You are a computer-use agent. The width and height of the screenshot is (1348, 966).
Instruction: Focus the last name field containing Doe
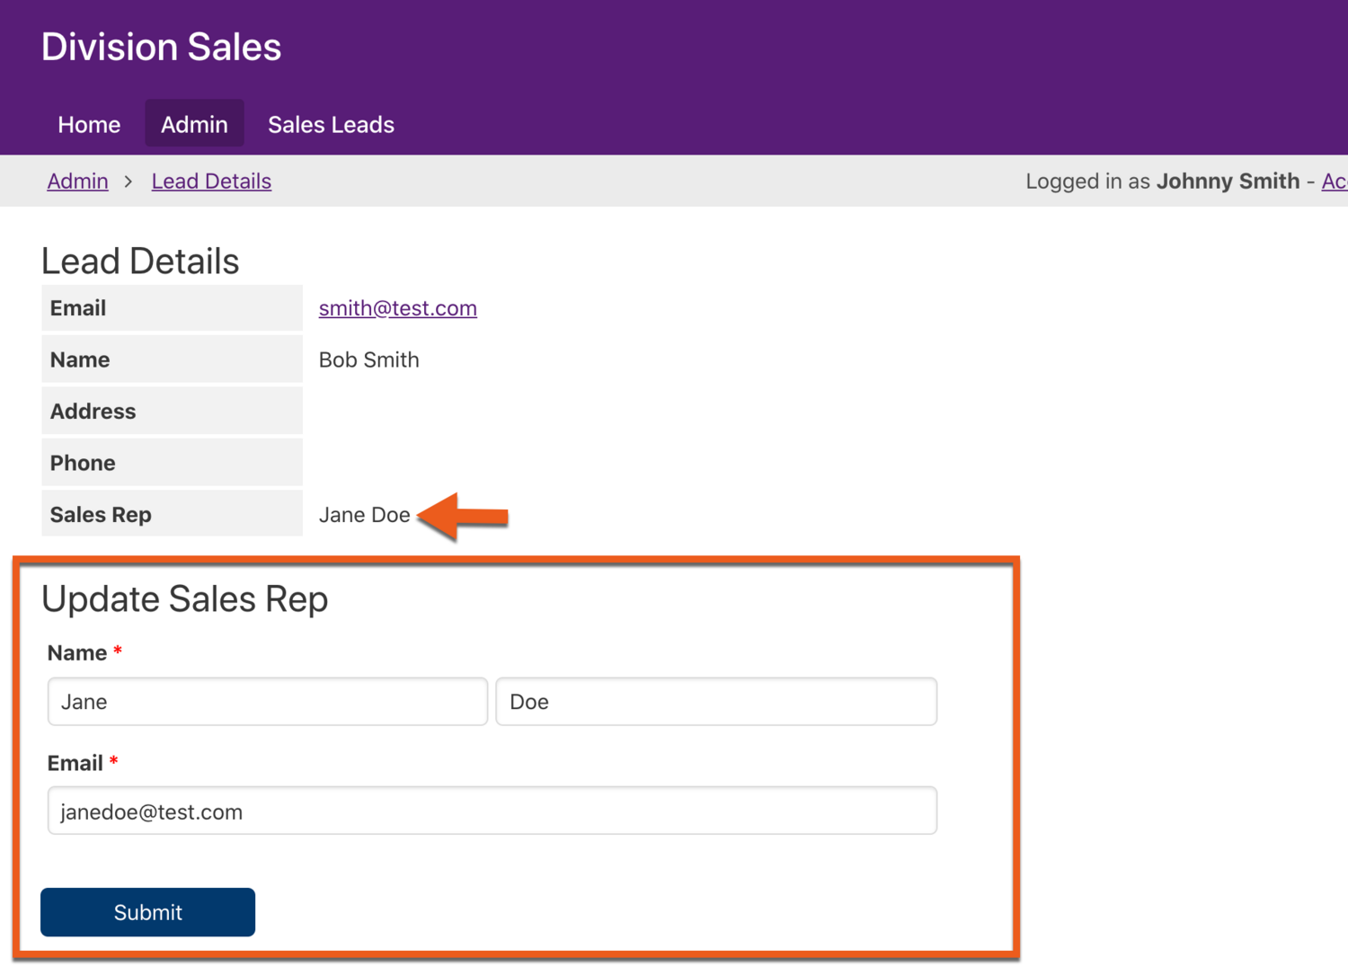coord(715,702)
